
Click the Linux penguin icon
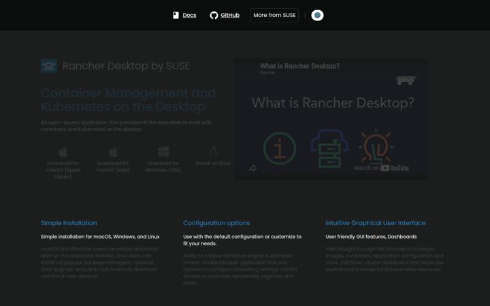213,152
